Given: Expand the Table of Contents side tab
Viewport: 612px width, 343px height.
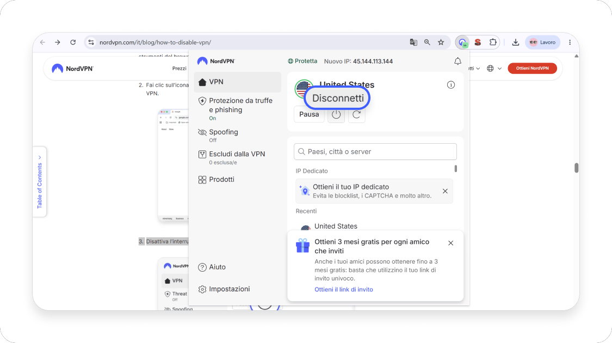Looking at the screenshot, I should pos(39,182).
